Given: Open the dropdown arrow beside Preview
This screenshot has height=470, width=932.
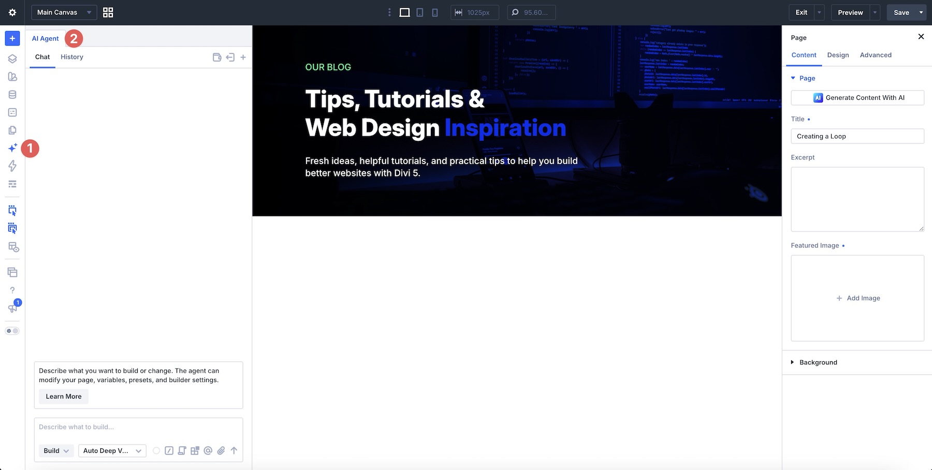Looking at the screenshot, I should click(875, 12).
